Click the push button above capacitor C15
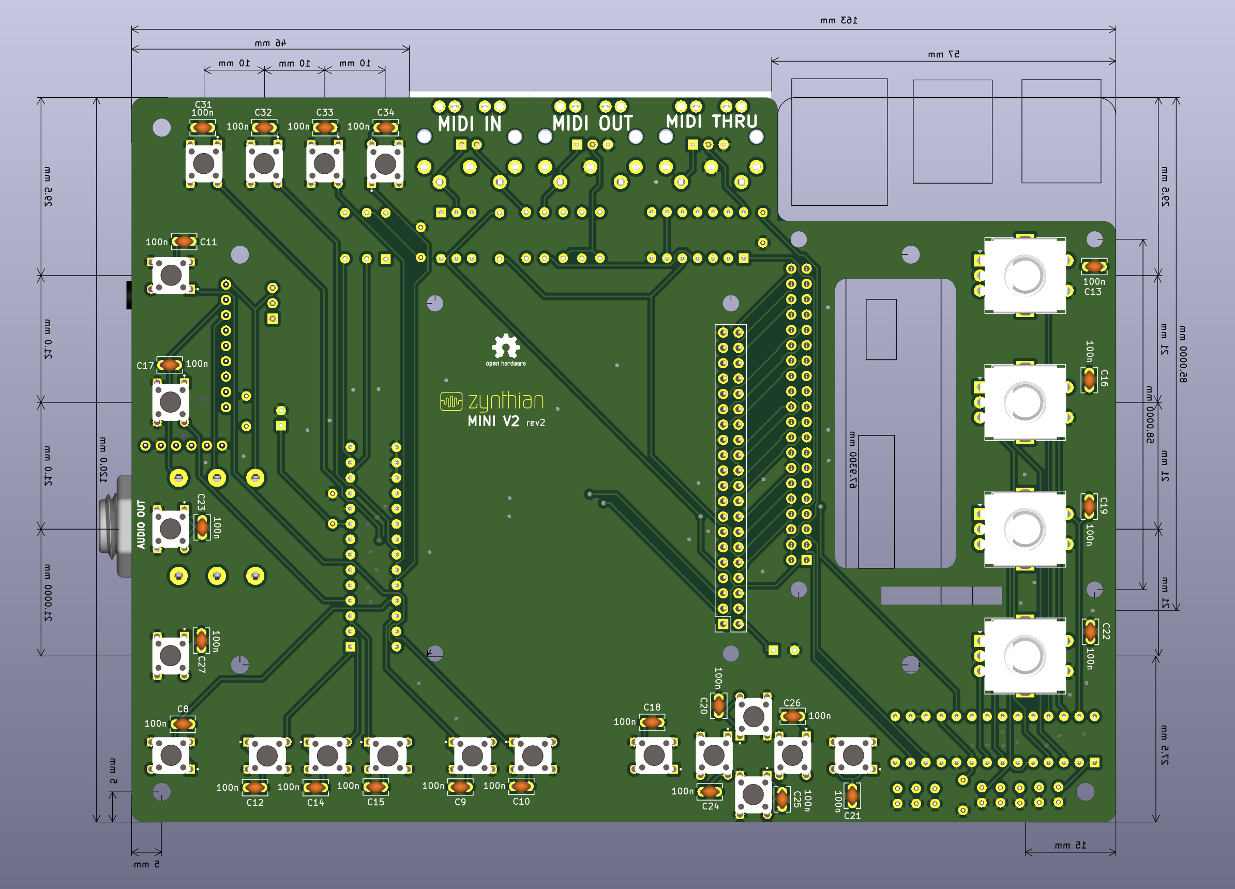 388,755
